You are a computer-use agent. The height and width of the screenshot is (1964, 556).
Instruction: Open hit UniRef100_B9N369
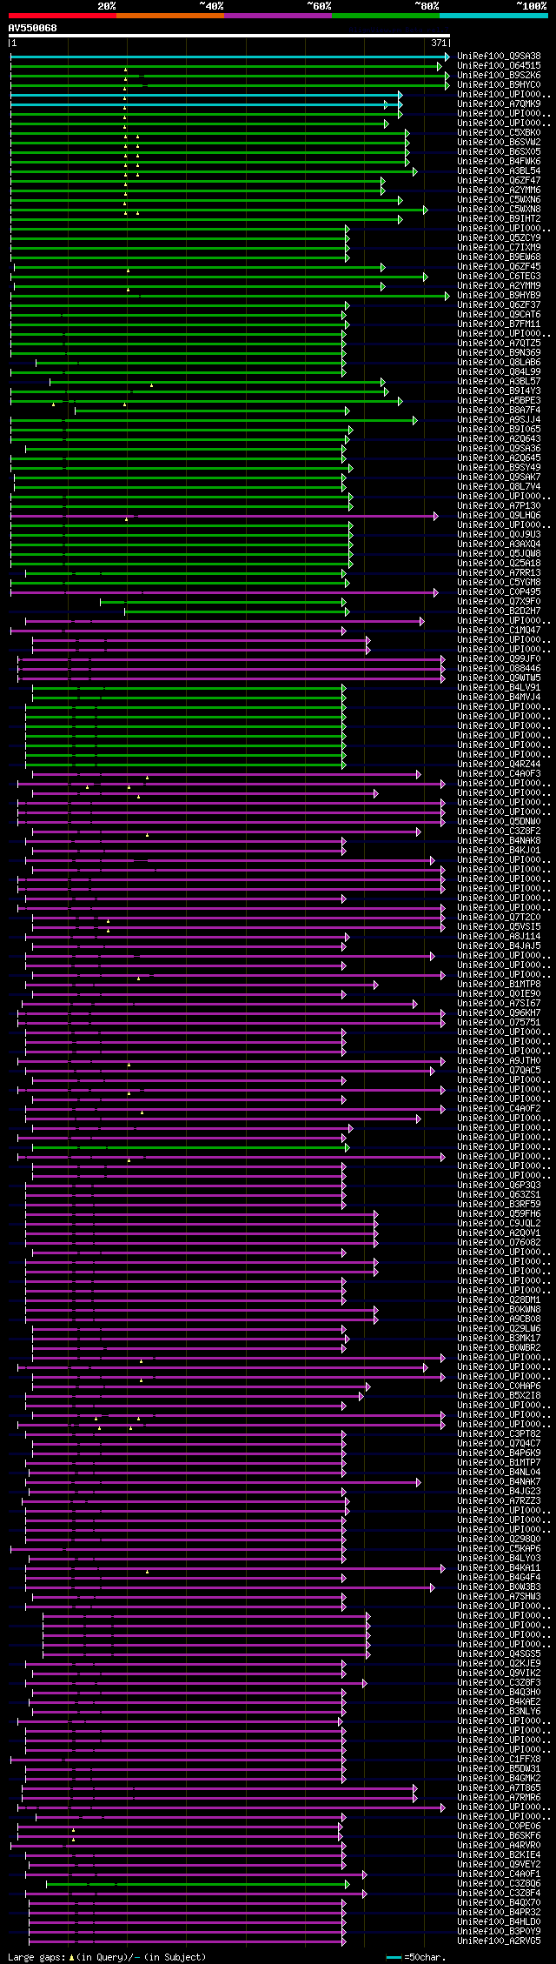point(499,352)
